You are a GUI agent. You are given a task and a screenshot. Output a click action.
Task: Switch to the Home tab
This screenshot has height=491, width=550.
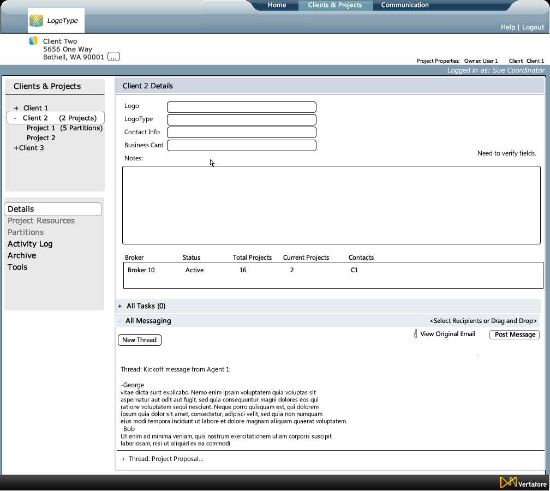(x=277, y=5)
